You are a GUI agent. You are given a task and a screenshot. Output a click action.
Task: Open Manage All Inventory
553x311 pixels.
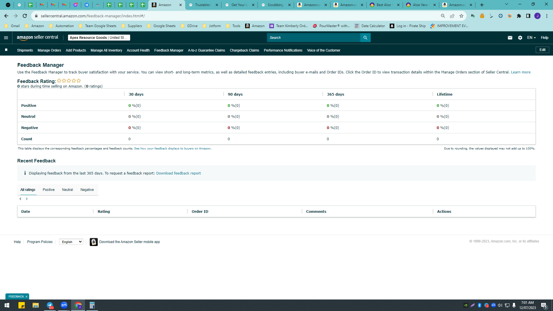pyautogui.click(x=106, y=50)
